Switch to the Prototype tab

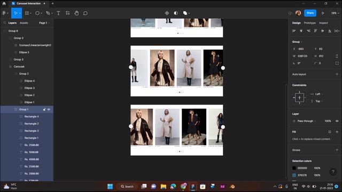pos(310,23)
